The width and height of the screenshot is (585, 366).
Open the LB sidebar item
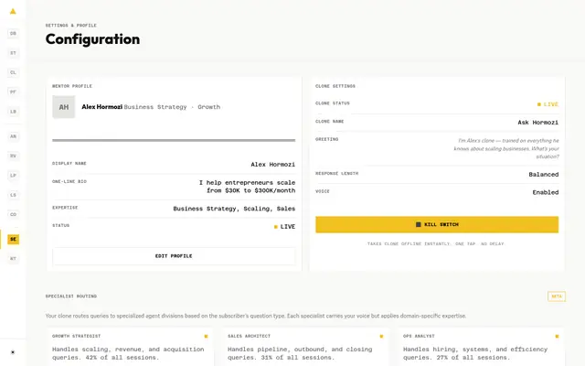13,112
